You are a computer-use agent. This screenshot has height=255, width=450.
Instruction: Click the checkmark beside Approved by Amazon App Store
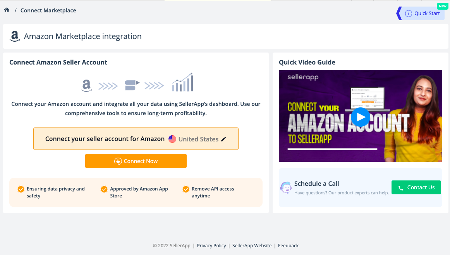click(x=104, y=189)
